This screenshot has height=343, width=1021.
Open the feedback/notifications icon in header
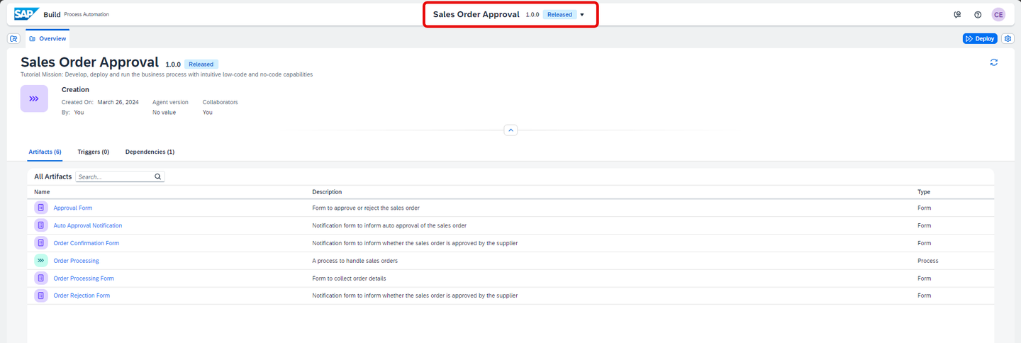(x=958, y=14)
